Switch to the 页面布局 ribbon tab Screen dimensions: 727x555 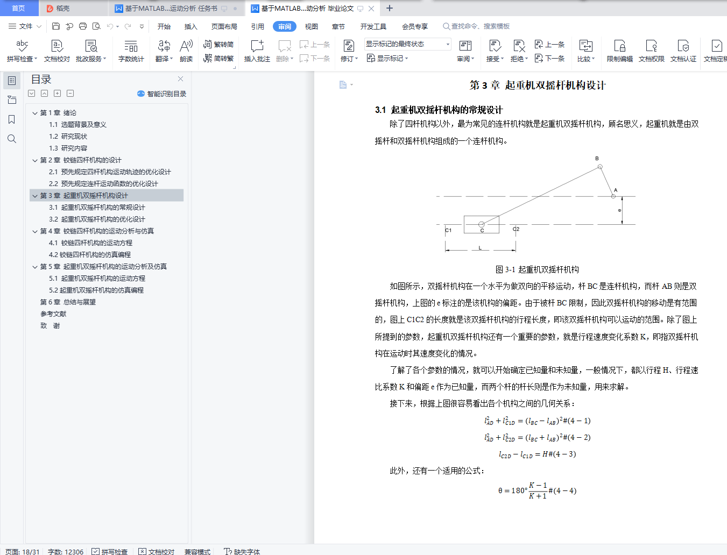click(x=224, y=26)
